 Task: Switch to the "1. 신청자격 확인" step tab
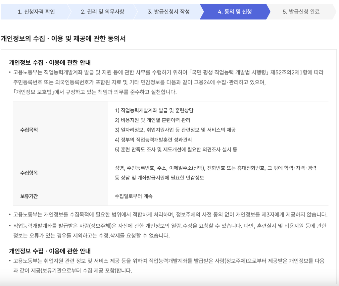click(x=37, y=12)
